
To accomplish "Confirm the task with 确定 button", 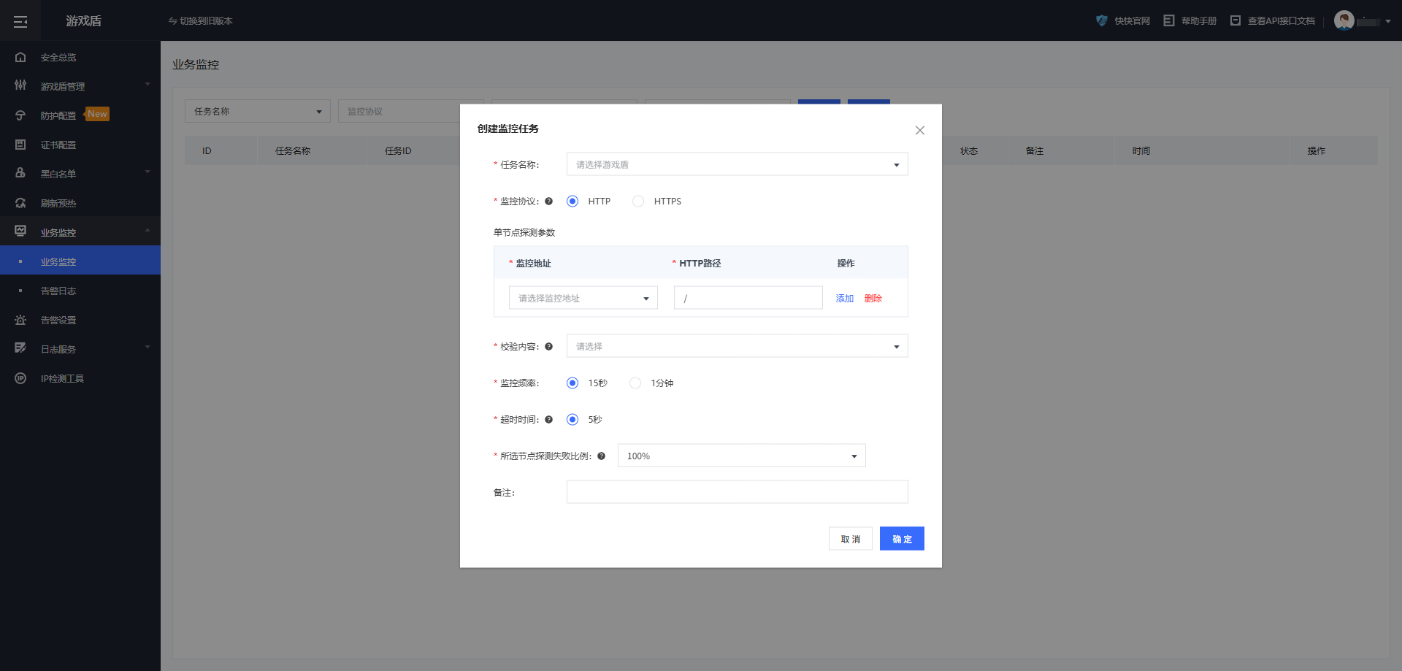I will [902, 538].
